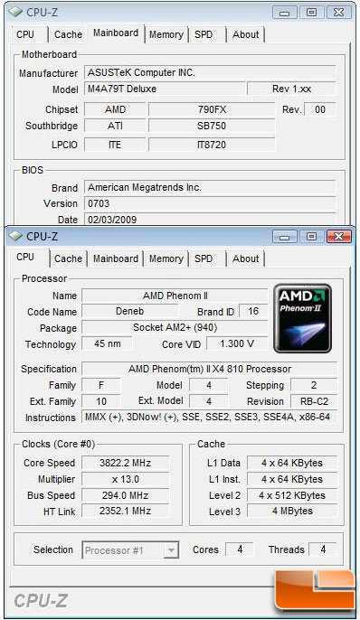The height and width of the screenshot is (620, 360).
Task: Click the LPCIO vendor field ITE
Action: (x=115, y=145)
